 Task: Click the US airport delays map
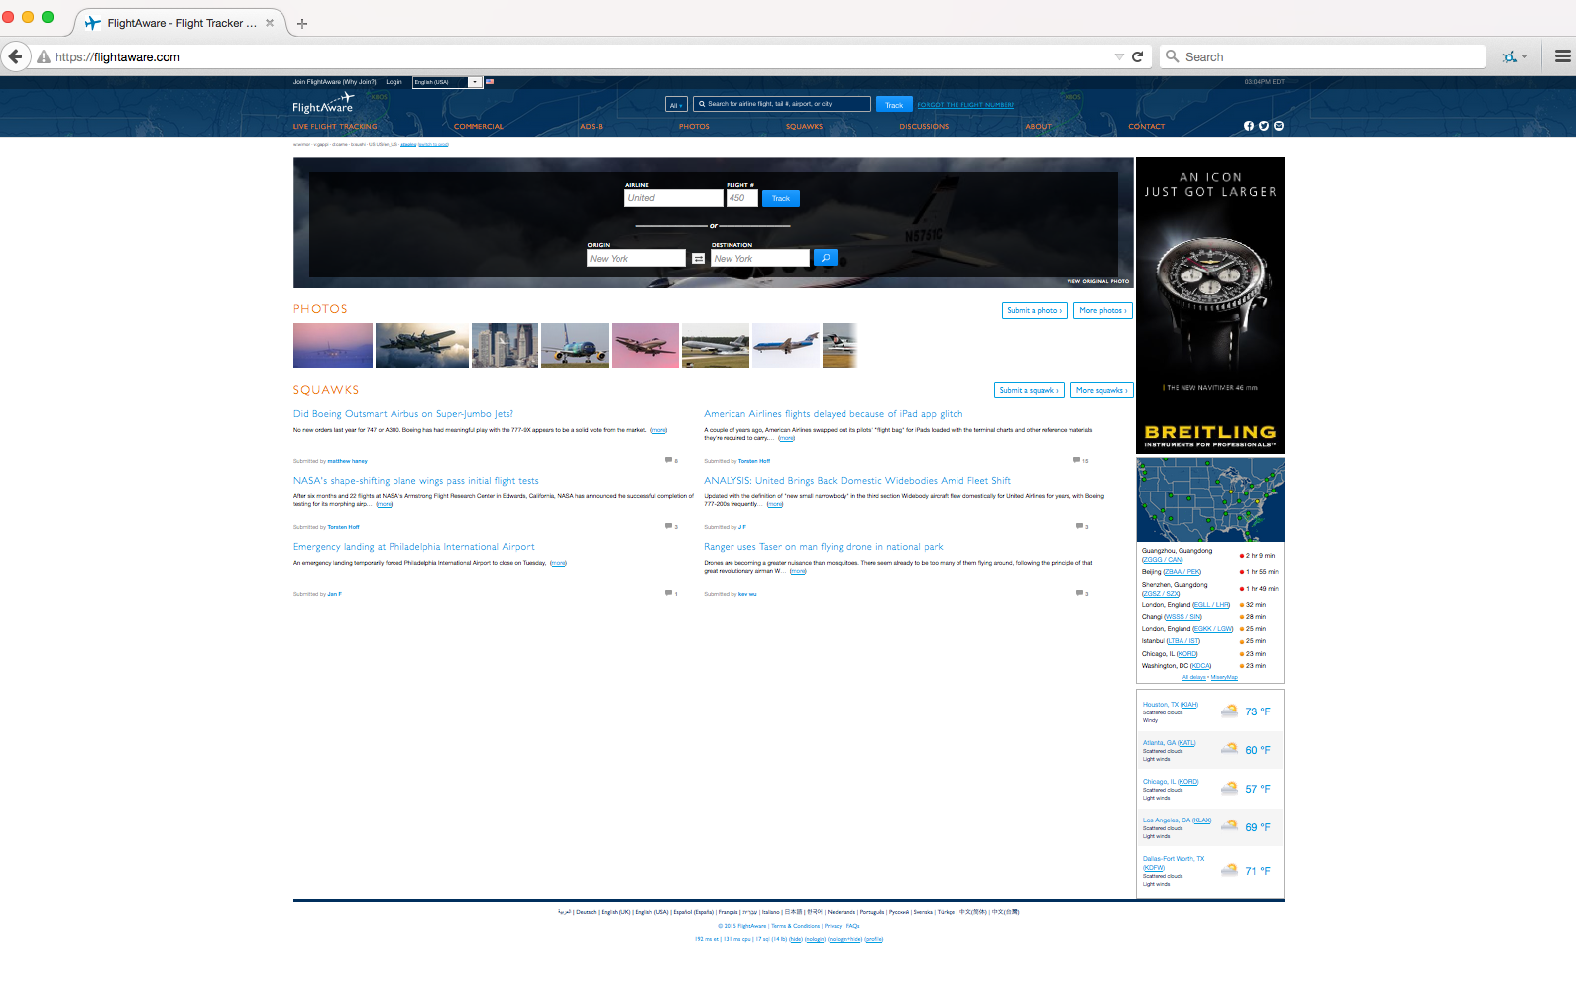click(1210, 499)
